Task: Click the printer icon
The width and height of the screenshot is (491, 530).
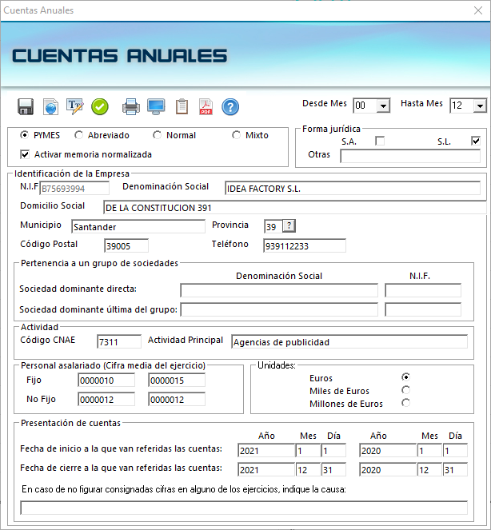Action: (131, 107)
